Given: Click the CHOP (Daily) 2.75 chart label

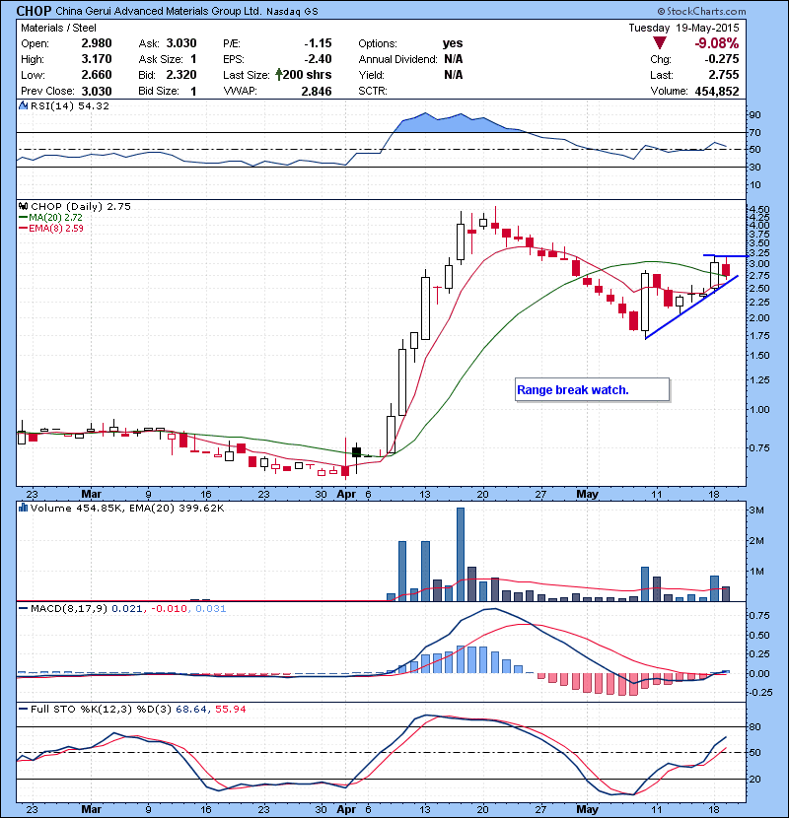Looking at the screenshot, I should click(x=81, y=206).
